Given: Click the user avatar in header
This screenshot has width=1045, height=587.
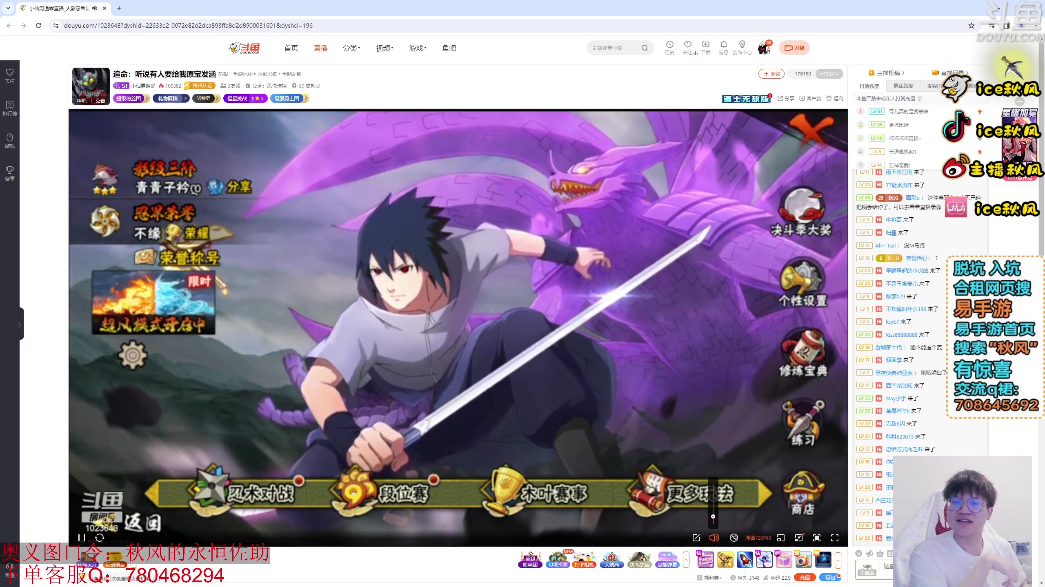Looking at the screenshot, I should pos(764,48).
